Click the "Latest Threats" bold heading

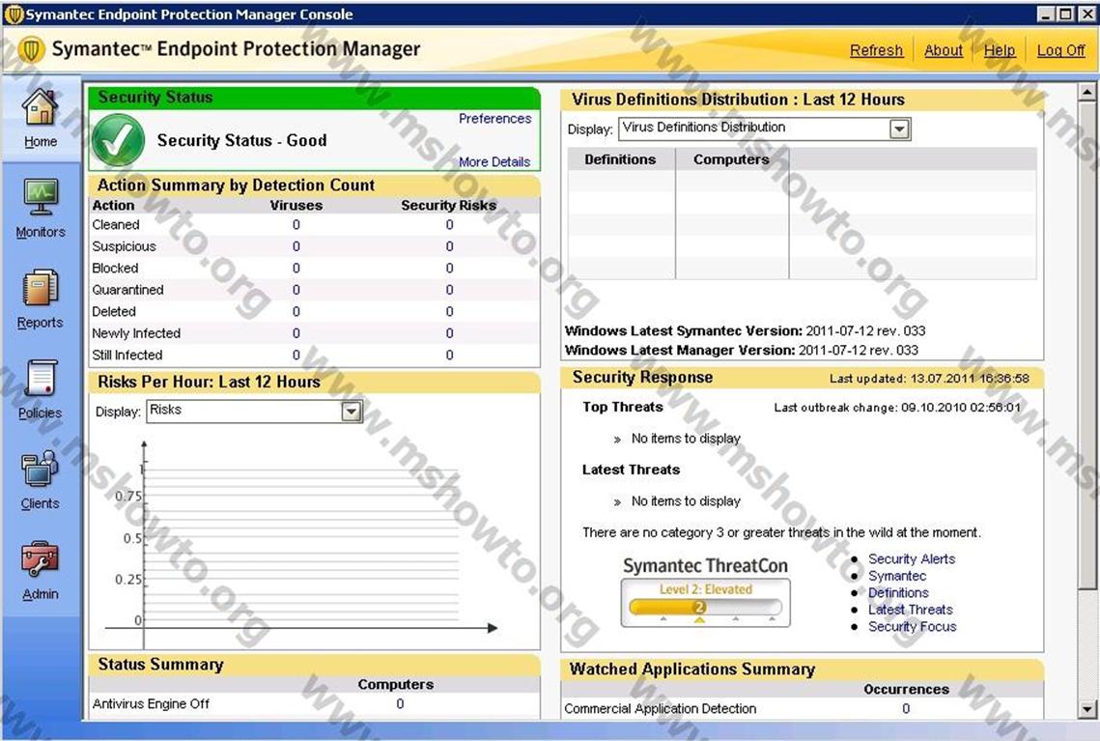(631, 470)
